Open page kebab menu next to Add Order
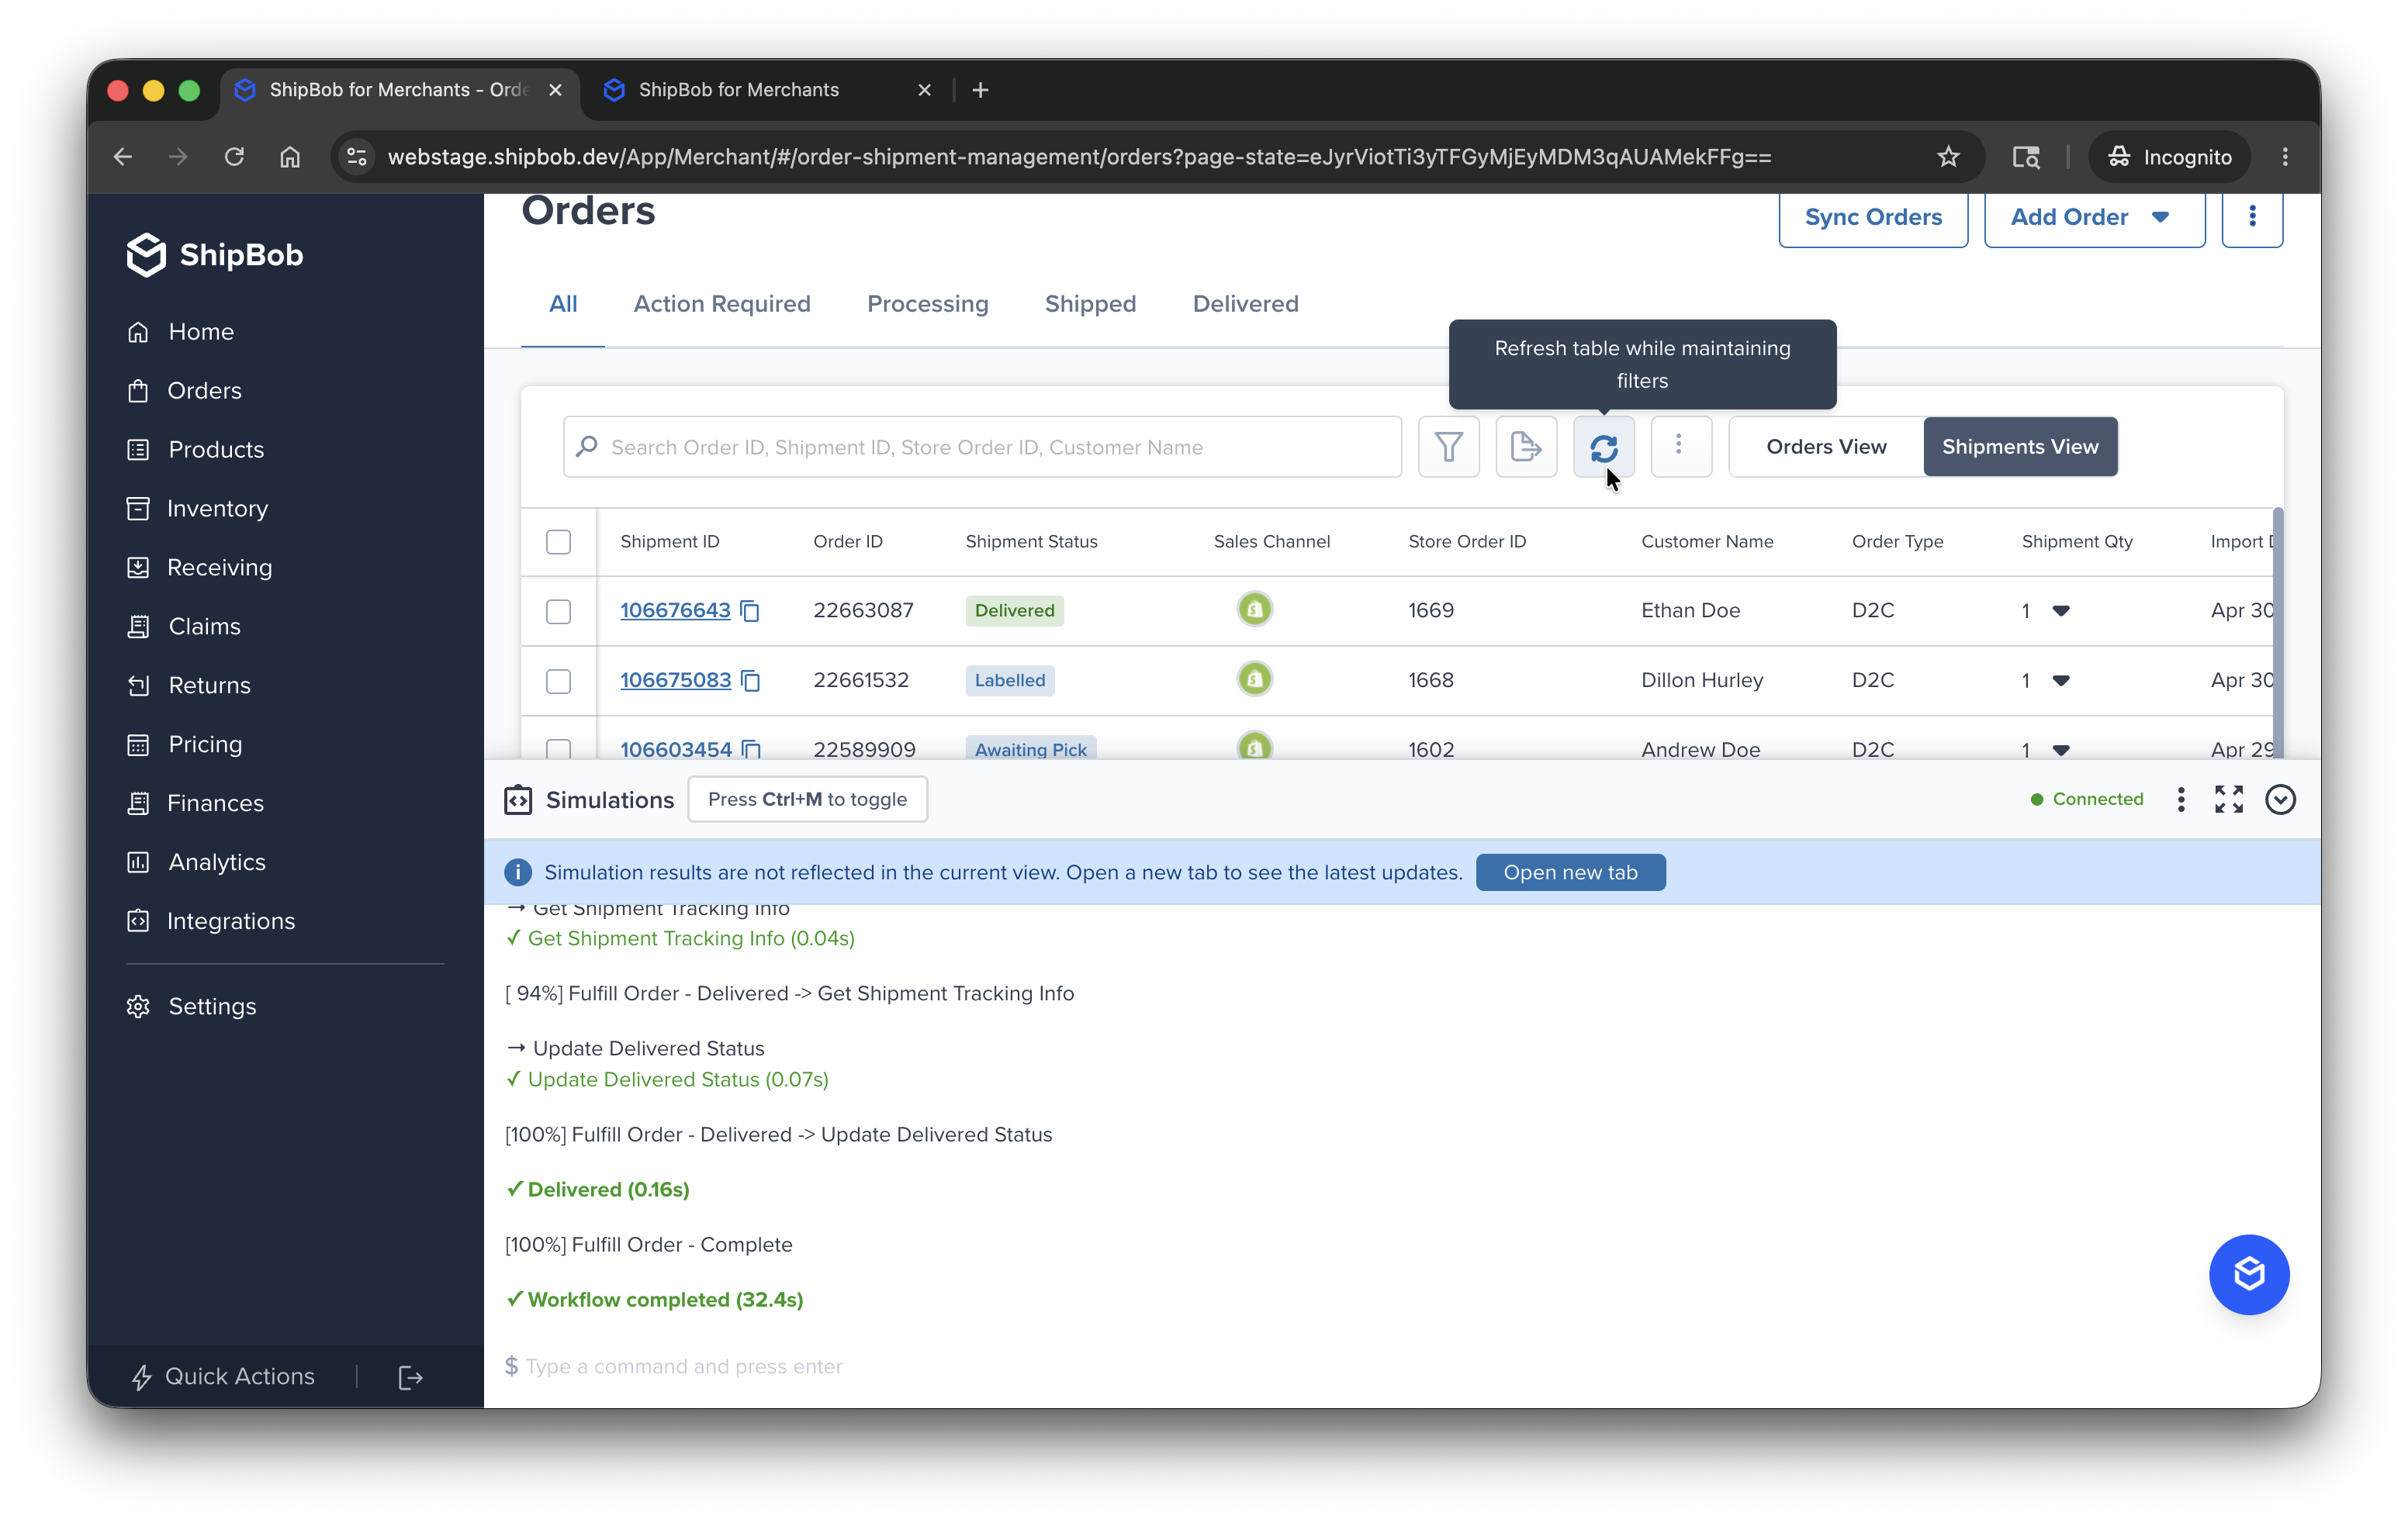Viewport: 2408px width, 1523px height. pyautogui.click(x=2252, y=217)
